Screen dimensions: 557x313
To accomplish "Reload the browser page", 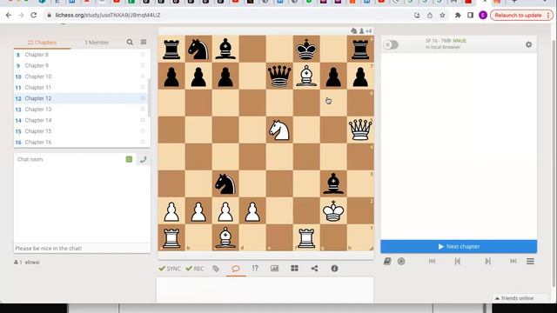I will tap(34, 16).
